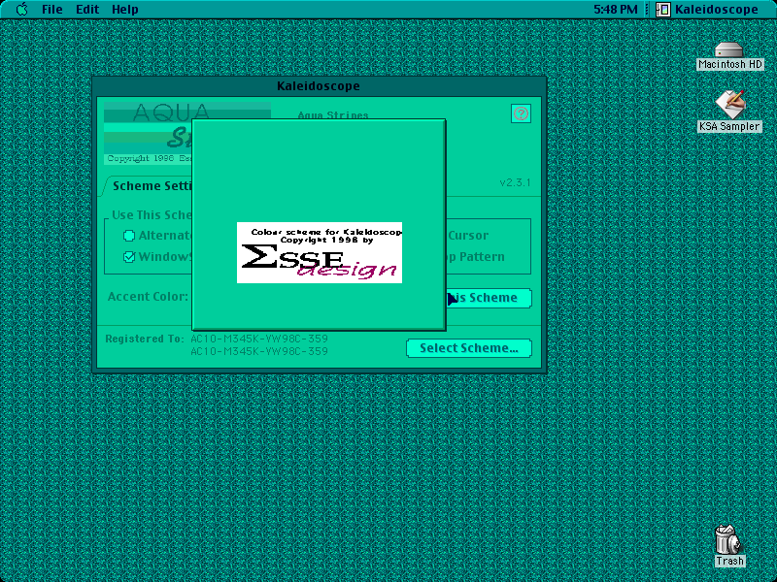Screen dimensions: 777x582
Task: Click the Esse design logo splash image
Action: tap(320, 252)
